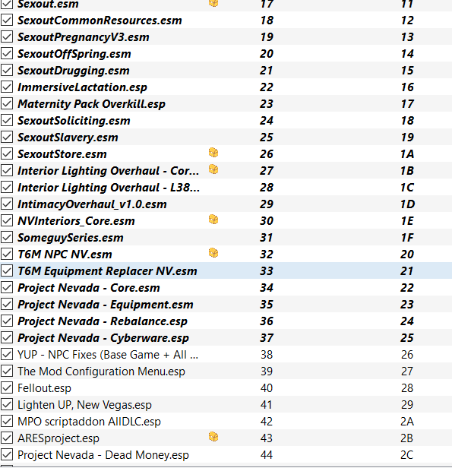Click priority 30 on NVInteriors_Core.esm row
This screenshot has width=452, height=468.
click(267, 221)
